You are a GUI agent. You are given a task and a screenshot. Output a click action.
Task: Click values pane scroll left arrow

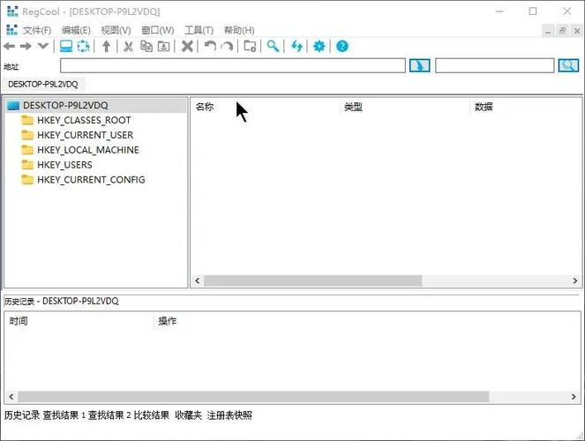pos(198,280)
